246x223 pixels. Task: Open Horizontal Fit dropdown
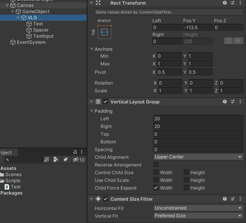pos(198,208)
